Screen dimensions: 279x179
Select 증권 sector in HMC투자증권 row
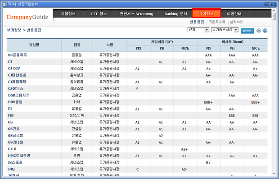tap(77, 156)
